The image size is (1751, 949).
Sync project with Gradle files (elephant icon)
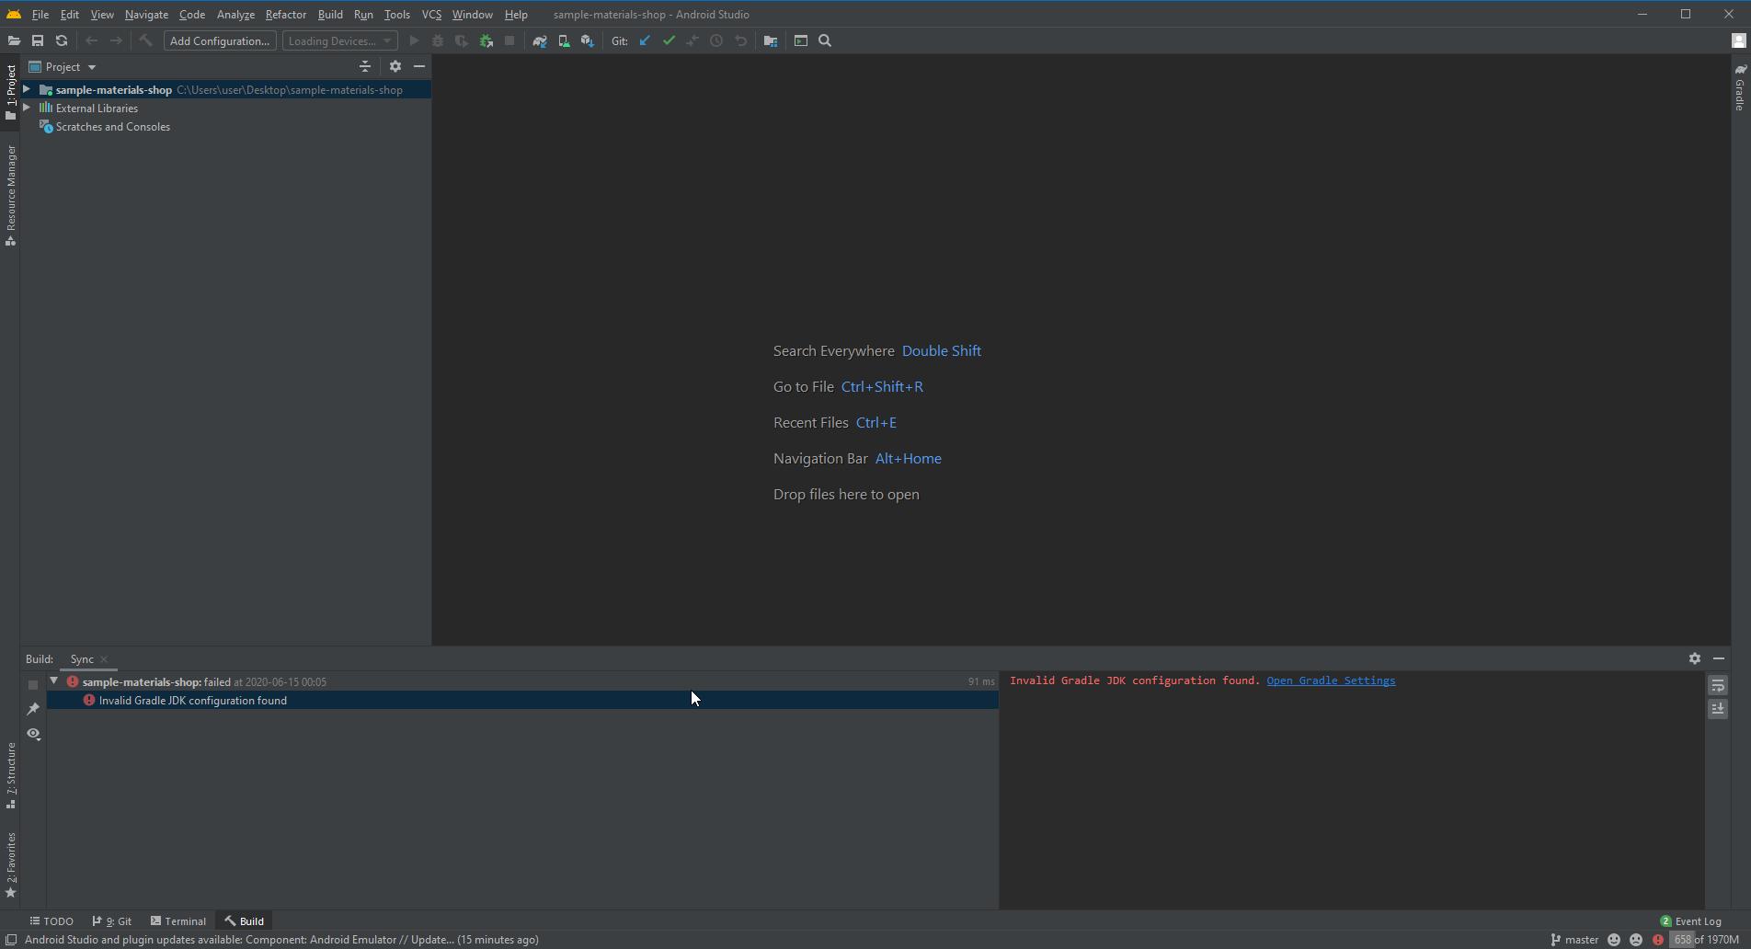540,40
